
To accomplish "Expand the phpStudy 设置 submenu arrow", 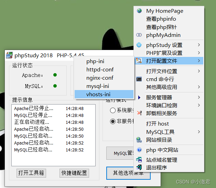I will (199, 45).
